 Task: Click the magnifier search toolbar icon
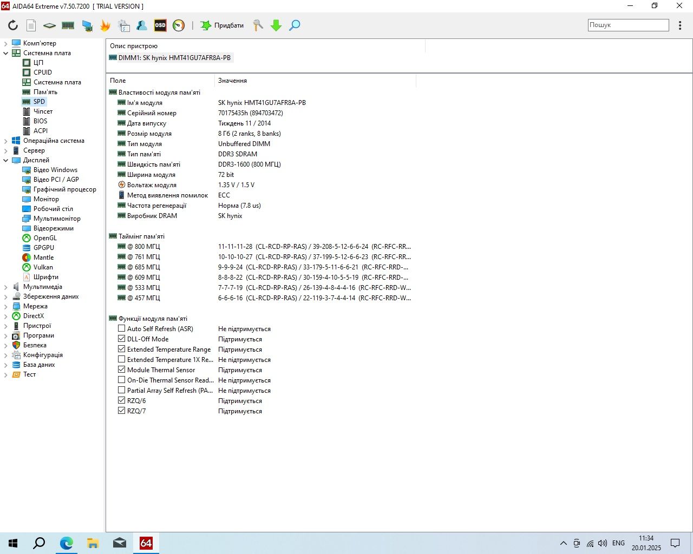(295, 25)
